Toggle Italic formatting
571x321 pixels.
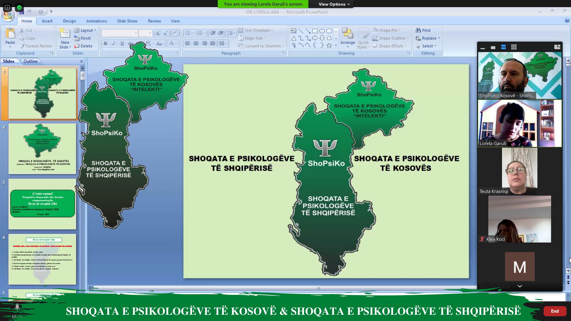coord(114,43)
